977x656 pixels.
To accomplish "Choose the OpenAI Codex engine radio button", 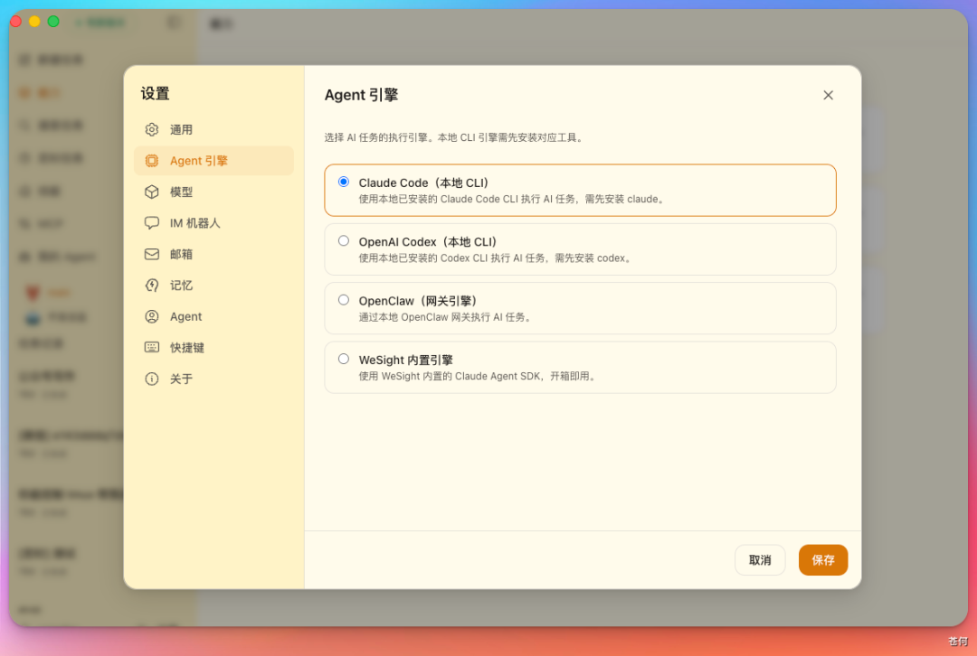I will 344,240.
